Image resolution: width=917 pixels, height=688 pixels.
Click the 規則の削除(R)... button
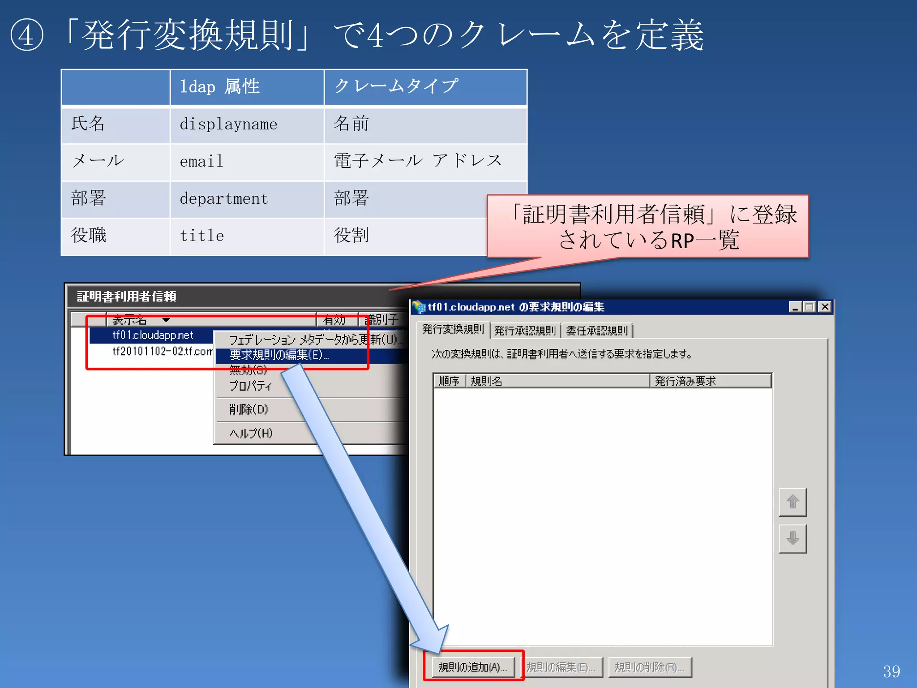(x=650, y=667)
